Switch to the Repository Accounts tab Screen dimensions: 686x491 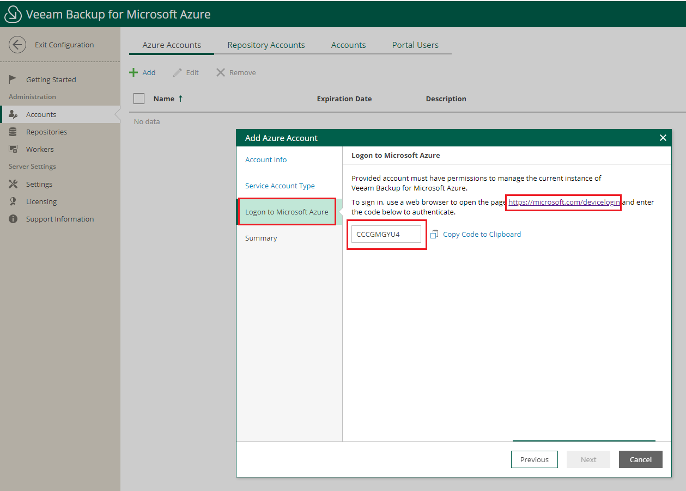tap(266, 45)
